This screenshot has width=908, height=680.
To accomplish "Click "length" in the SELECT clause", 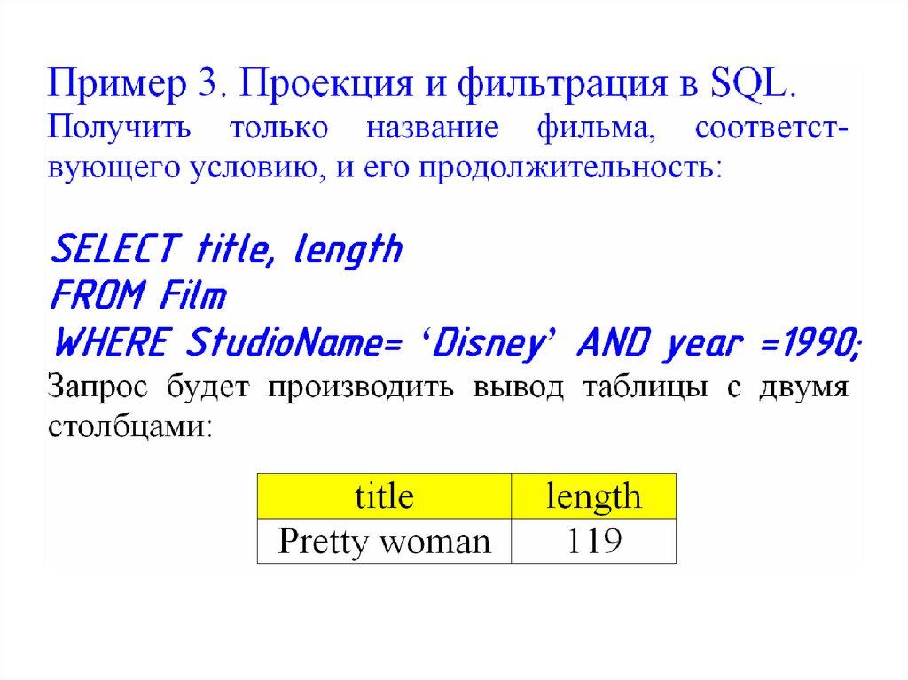I will 348,252.
